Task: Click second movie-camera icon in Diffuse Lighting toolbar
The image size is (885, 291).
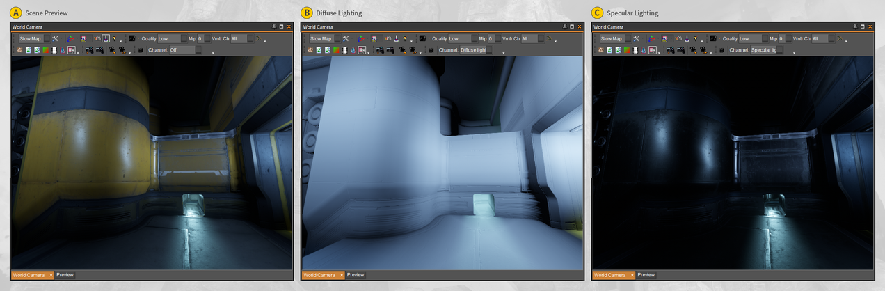Action: (413, 50)
